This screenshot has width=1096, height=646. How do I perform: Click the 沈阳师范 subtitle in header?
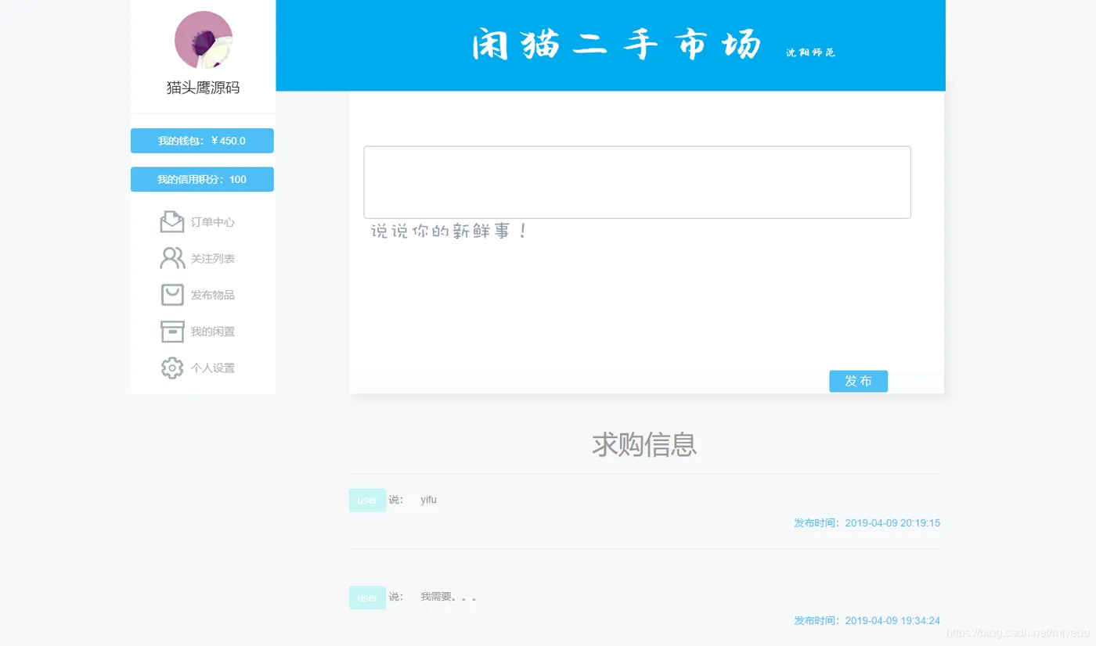point(811,52)
